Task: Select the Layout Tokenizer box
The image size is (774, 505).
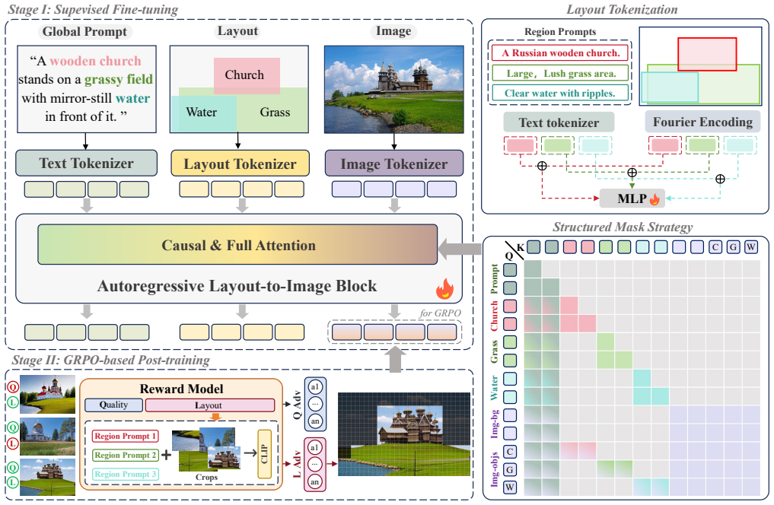Action: click(240, 164)
